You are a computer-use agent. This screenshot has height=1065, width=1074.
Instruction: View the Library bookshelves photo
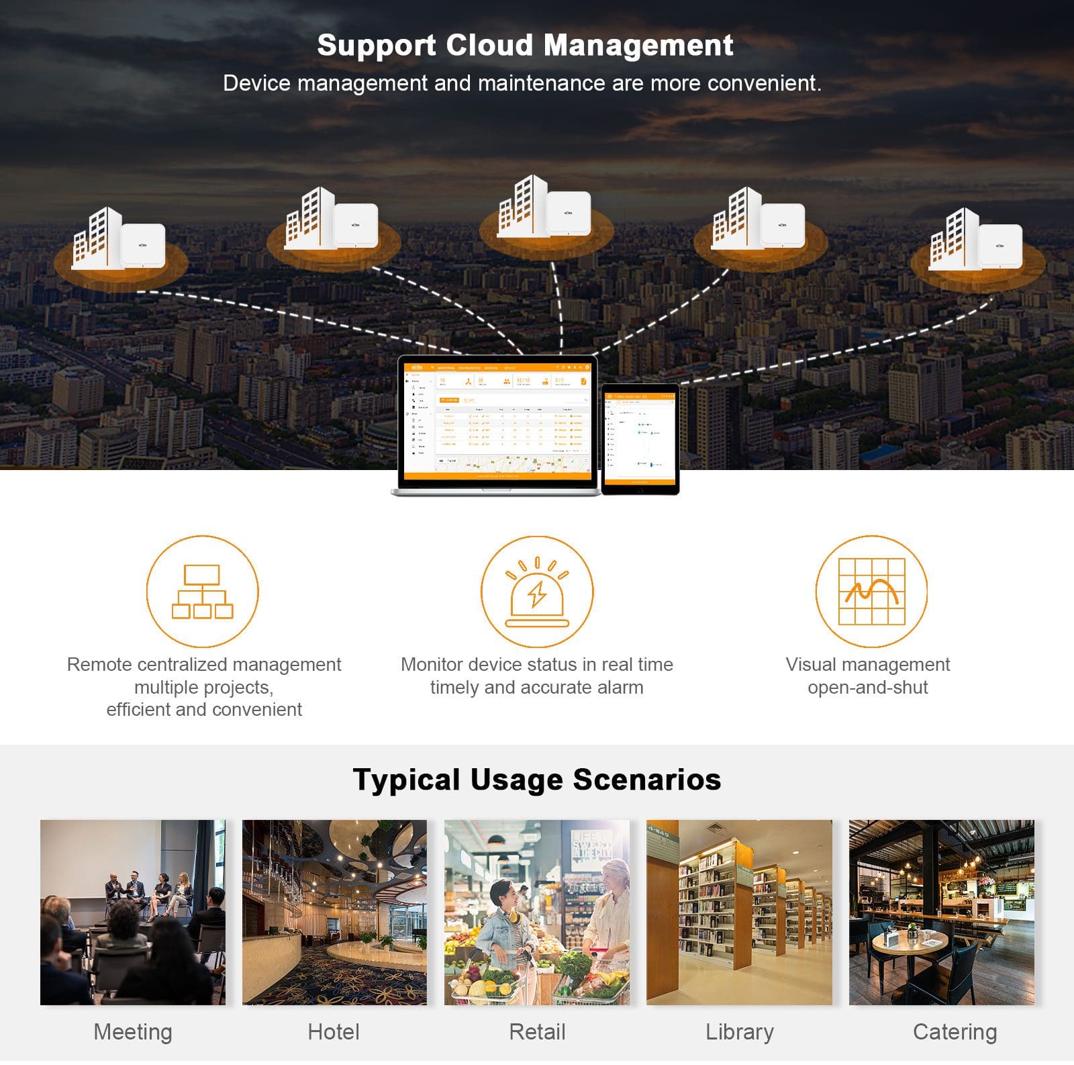[739, 912]
